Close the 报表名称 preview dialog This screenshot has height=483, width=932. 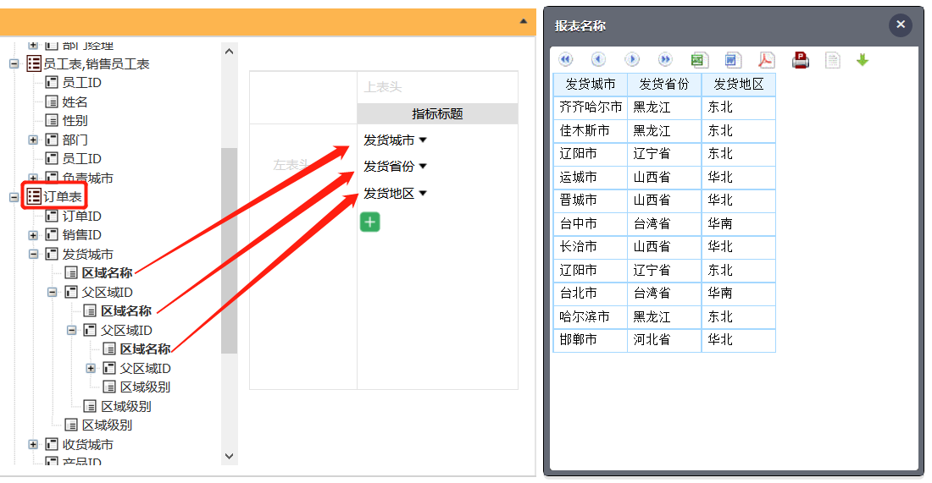[x=900, y=25]
